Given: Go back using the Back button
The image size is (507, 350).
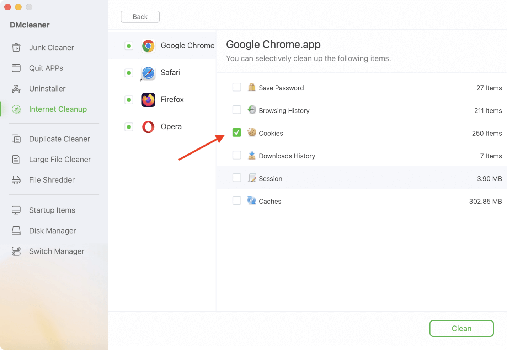Looking at the screenshot, I should 140,16.
